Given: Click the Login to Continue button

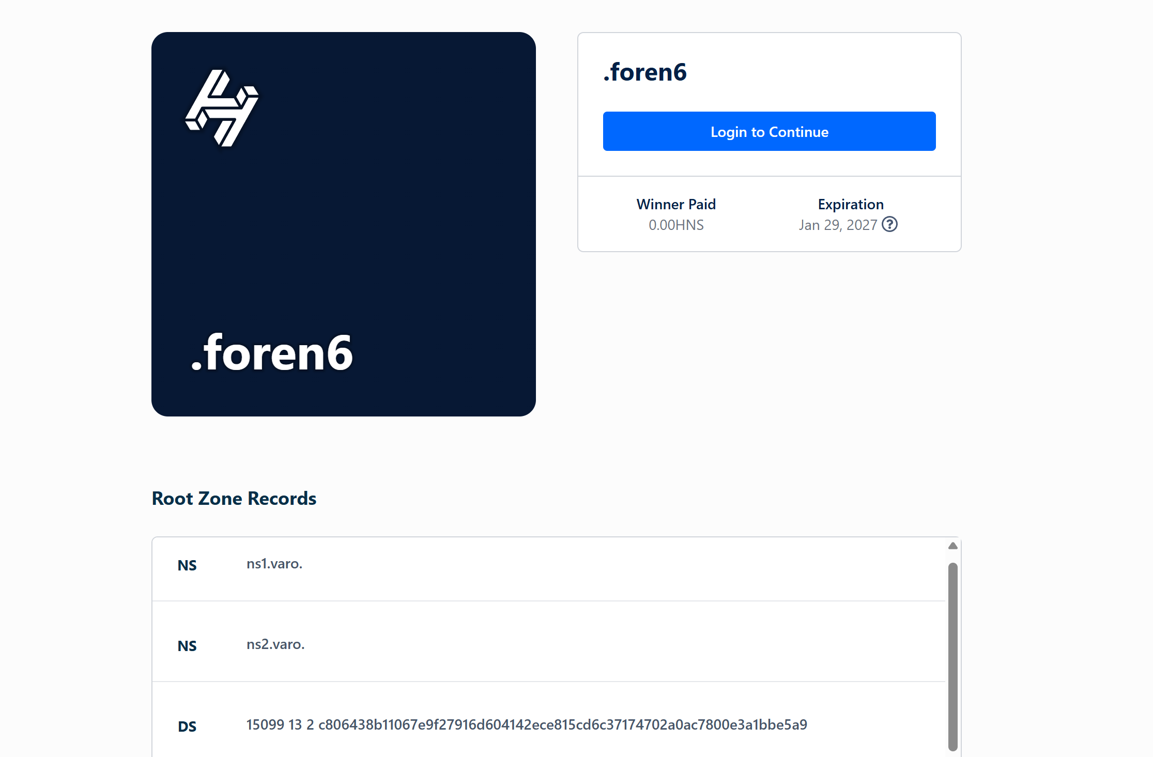Looking at the screenshot, I should (x=769, y=131).
